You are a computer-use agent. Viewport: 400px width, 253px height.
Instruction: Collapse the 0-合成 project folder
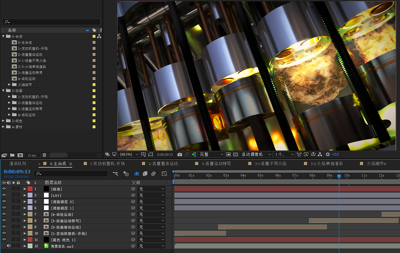pyautogui.click(x=3, y=37)
